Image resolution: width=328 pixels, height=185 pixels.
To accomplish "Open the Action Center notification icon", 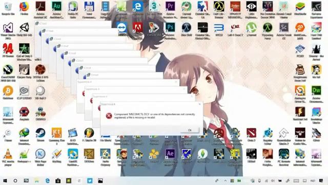I will click(x=321, y=180).
